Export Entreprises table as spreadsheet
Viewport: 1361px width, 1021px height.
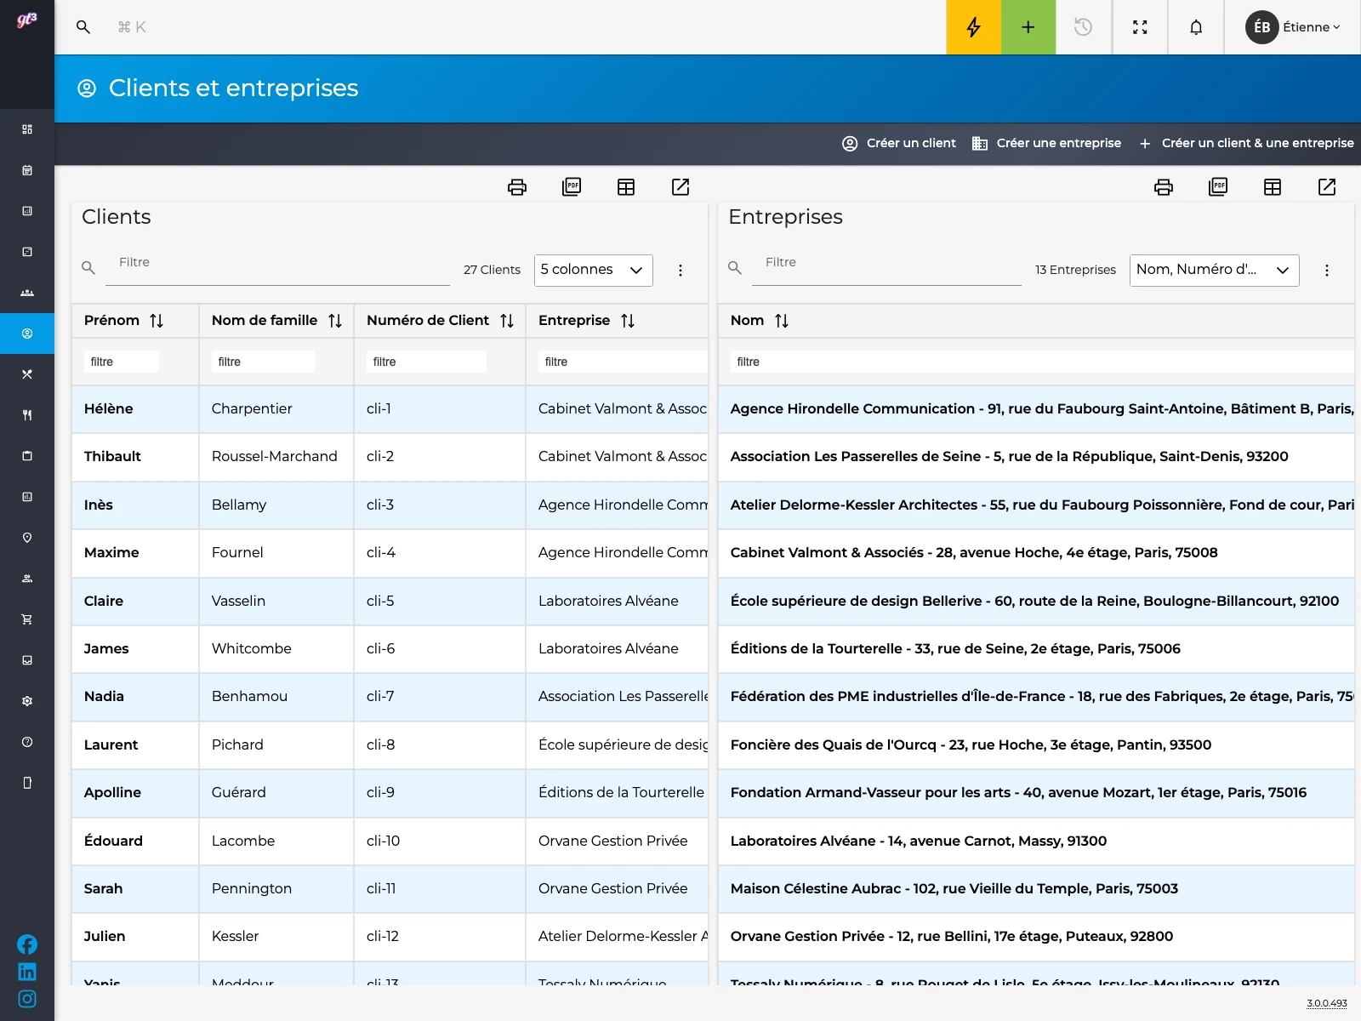click(x=1273, y=187)
